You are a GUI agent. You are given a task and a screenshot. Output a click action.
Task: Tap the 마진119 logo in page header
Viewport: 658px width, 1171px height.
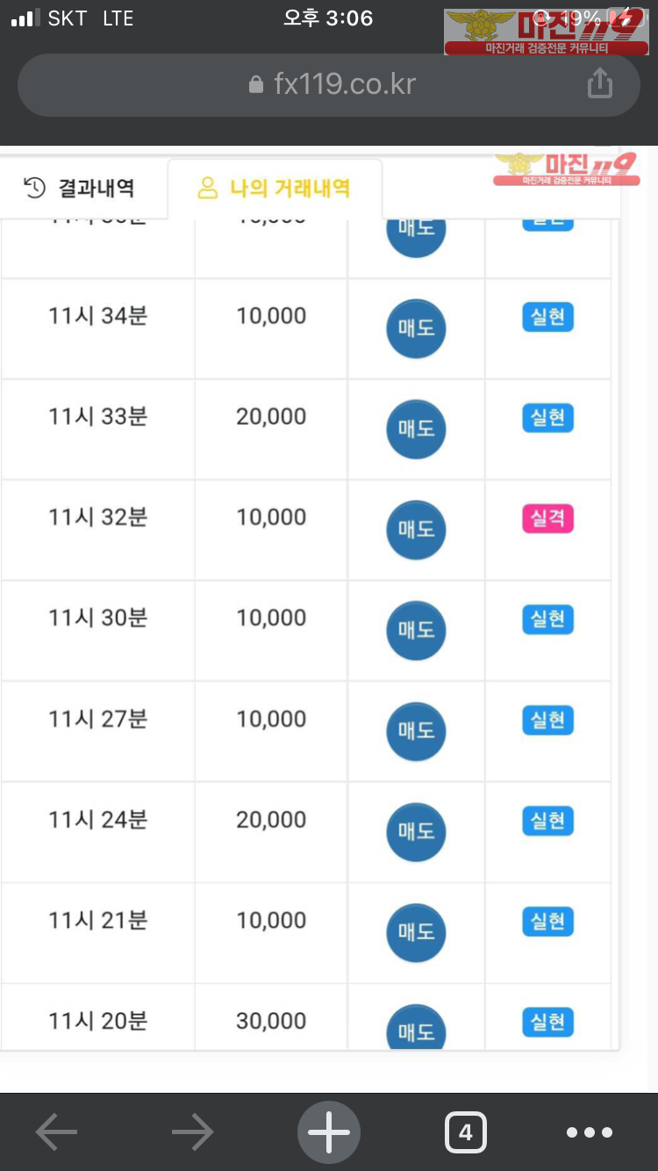coord(565,169)
